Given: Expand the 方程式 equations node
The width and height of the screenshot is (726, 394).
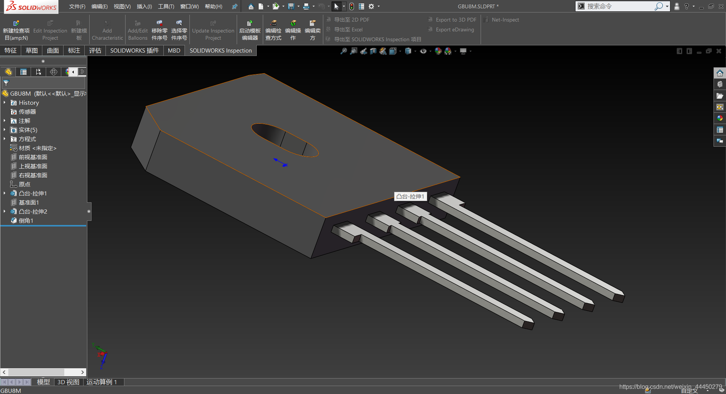Looking at the screenshot, I should click(x=5, y=139).
